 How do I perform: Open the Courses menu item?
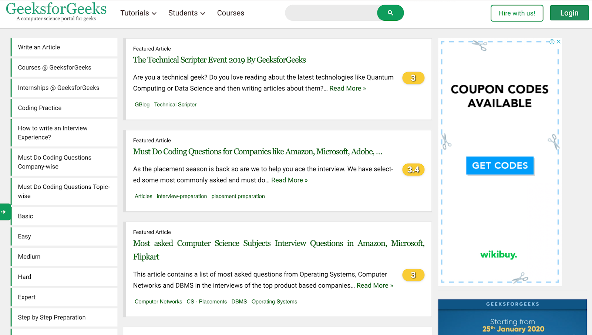[x=231, y=13]
